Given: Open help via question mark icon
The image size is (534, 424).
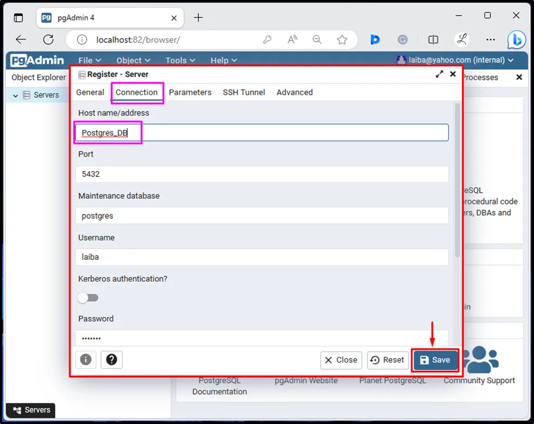Looking at the screenshot, I should point(111,359).
